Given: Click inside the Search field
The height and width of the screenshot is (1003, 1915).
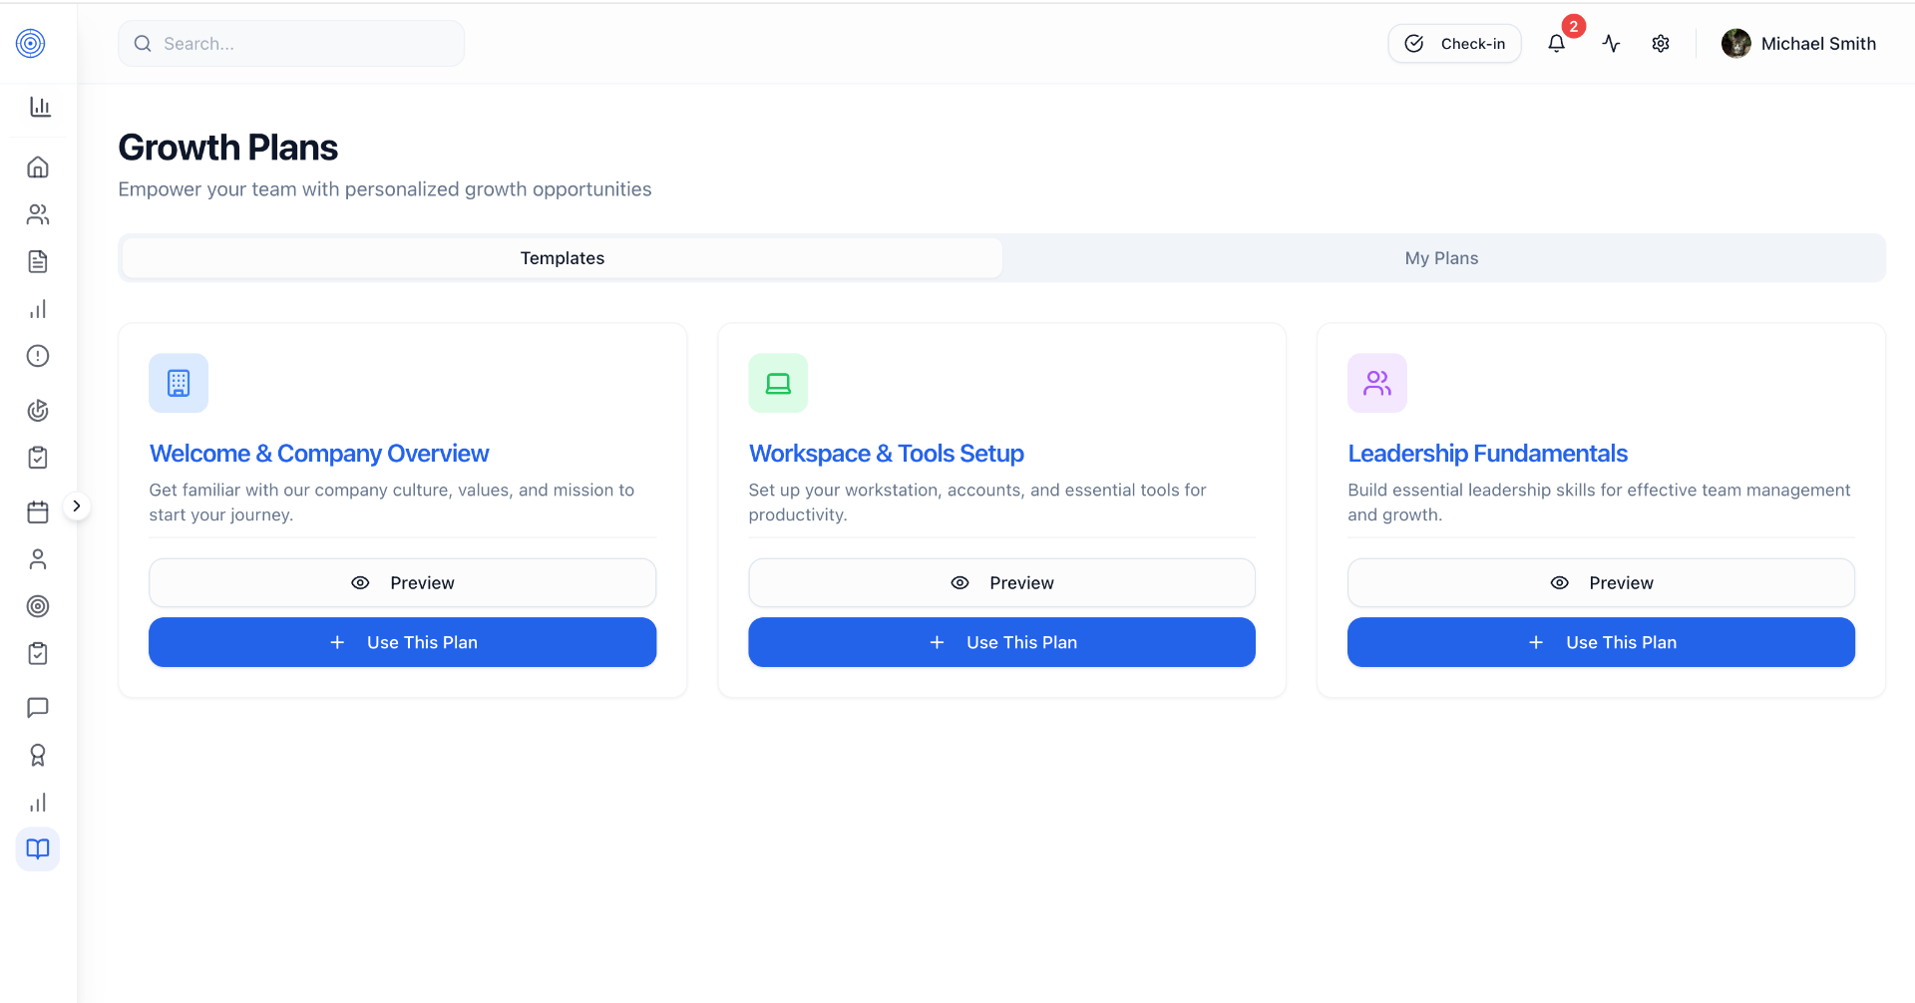Looking at the screenshot, I should click(290, 43).
